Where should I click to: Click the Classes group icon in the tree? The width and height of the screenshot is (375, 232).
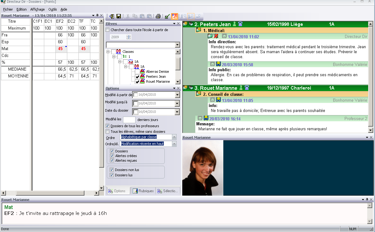[118, 52]
